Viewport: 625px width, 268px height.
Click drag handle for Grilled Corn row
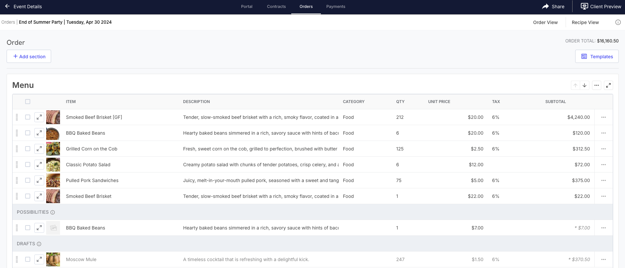pyautogui.click(x=17, y=149)
